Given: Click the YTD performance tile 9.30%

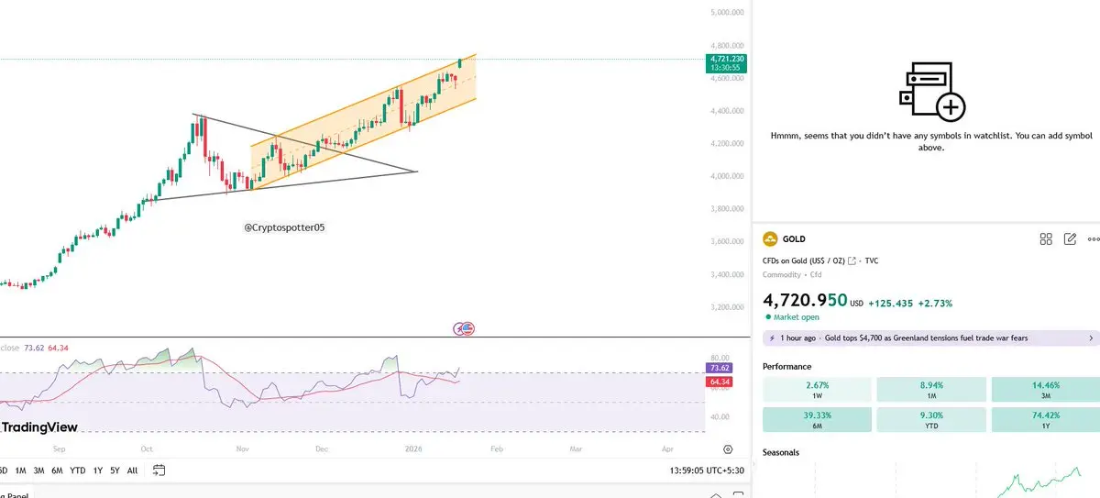Looking at the screenshot, I should point(930,420).
